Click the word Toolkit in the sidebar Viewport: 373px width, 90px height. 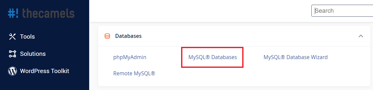(x=60, y=71)
